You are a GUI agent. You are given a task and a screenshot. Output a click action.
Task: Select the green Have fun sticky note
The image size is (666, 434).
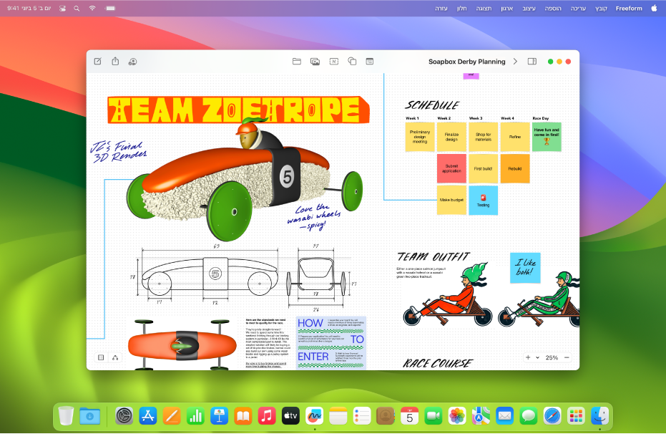click(x=547, y=137)
